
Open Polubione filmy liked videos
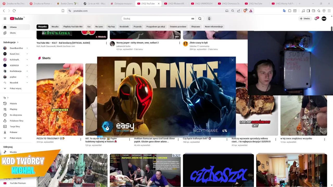[17, 121]
